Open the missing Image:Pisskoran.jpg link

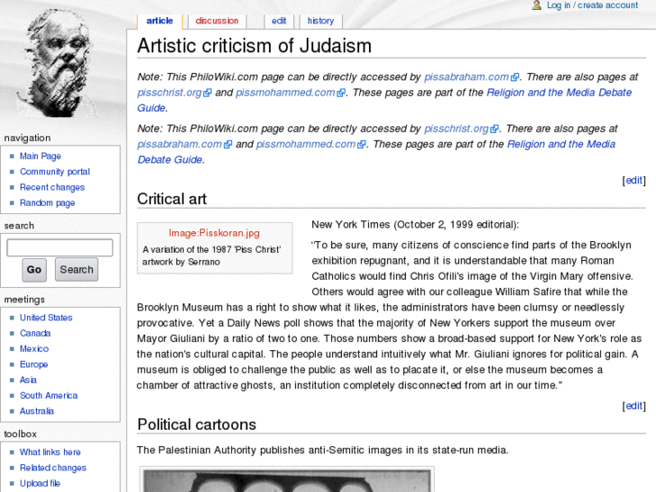[x=214, y=233]
